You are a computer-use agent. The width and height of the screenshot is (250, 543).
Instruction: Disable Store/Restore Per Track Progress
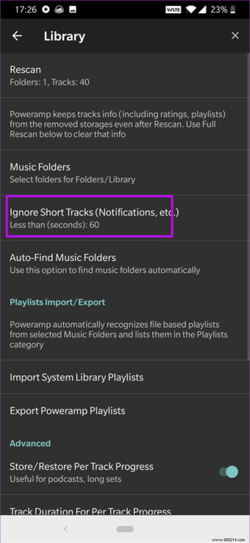228,472
